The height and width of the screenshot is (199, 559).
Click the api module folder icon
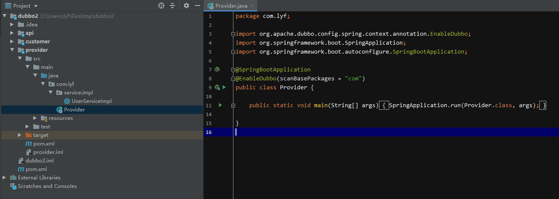[x=21, y=33]
